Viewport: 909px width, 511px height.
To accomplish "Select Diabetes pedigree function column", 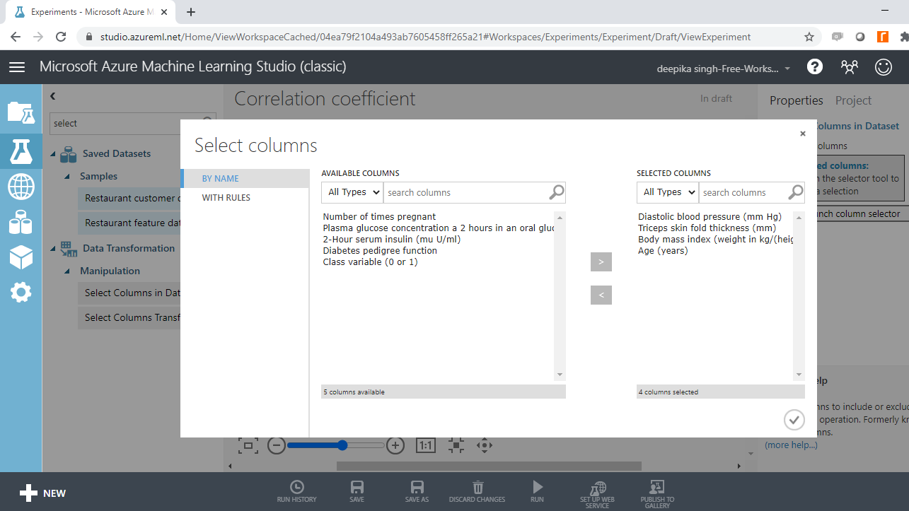I will tap(380, 251).
